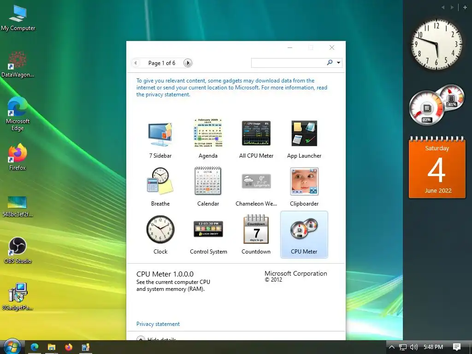Click the Microsoft Corporation publisher text

pos(295,273)
